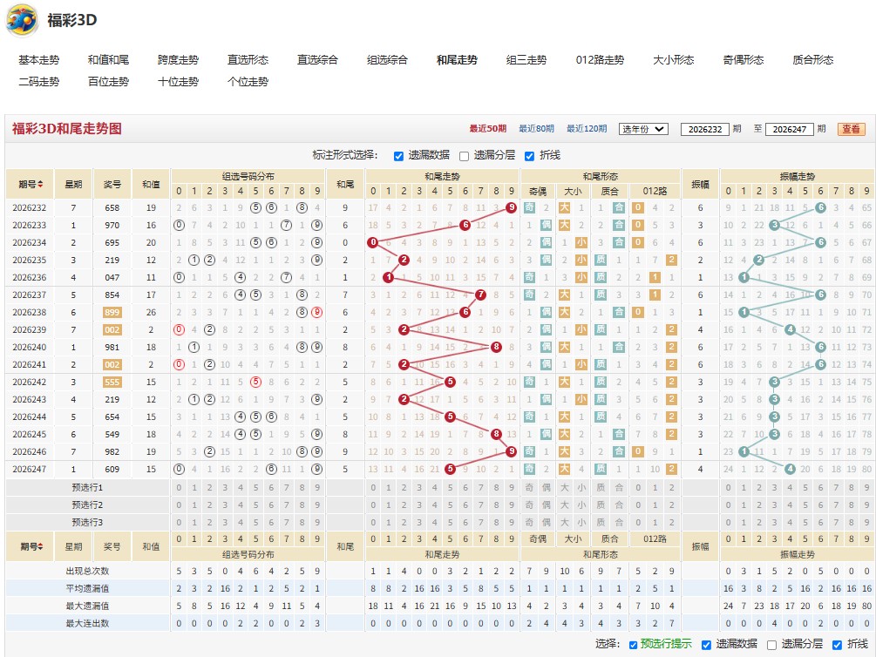Open 个位走势 navigation link
The image size is (876, 657).
[x=248, y=82]
